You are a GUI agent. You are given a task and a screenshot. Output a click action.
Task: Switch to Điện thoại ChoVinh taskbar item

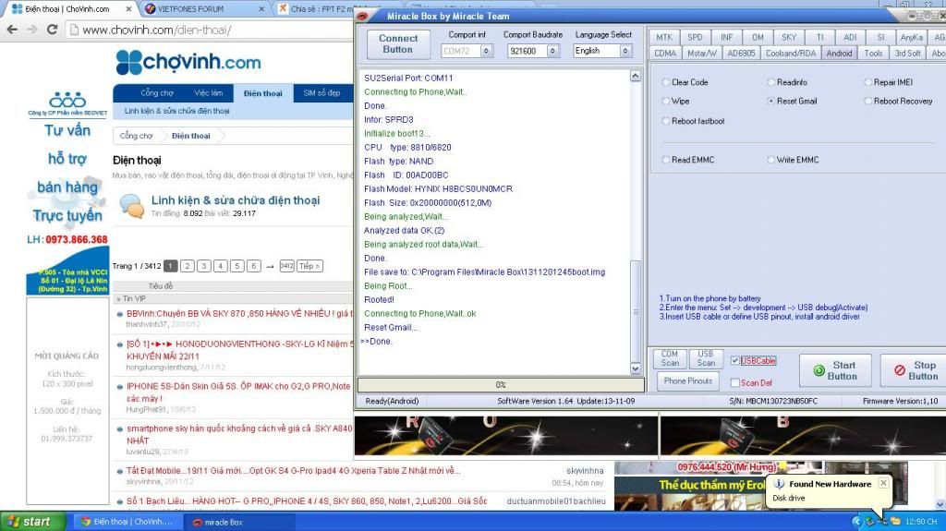click(128, 522)
